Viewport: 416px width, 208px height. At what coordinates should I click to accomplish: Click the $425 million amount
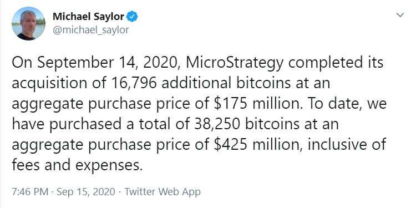pos(257,145)
